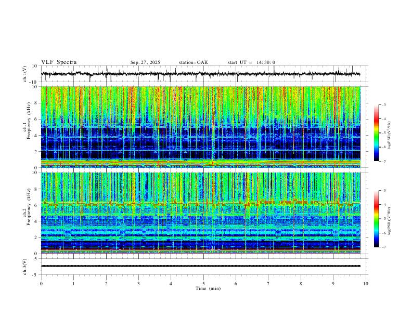Click the "10" tick on the time axis
Viewport: 412px width, 318px height.
366,284
